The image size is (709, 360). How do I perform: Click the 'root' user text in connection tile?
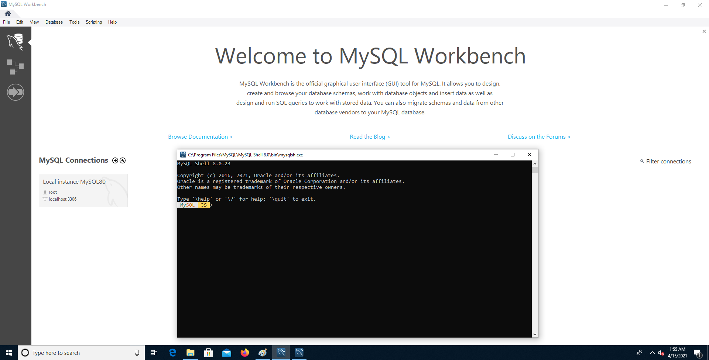coord(53,192)
